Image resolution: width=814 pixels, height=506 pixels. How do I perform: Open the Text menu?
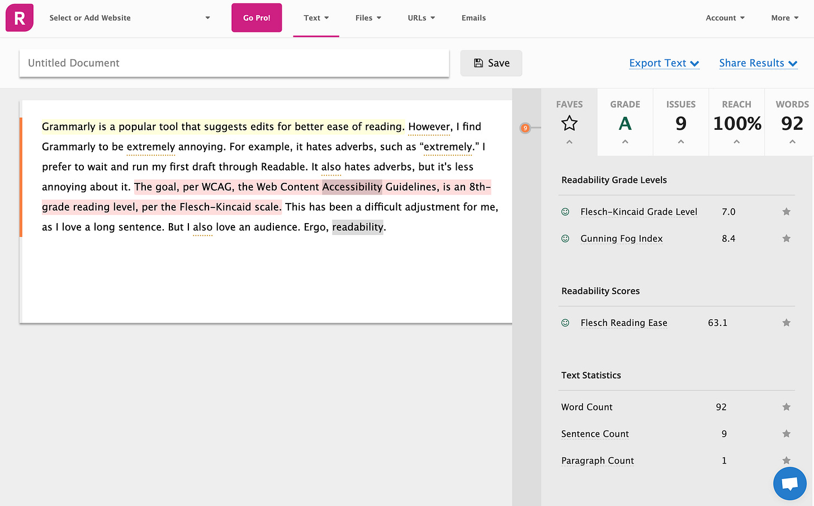pyautogui.click(x=316, y=18)
